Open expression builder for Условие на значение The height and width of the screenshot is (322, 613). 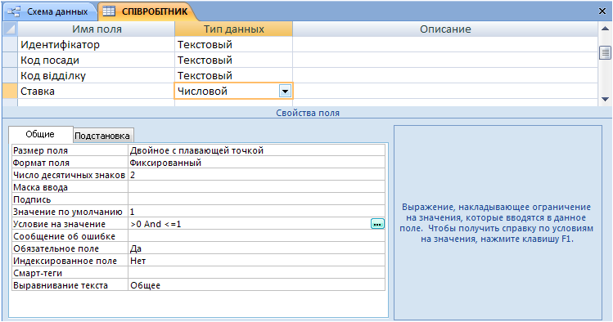coord(377,224)
